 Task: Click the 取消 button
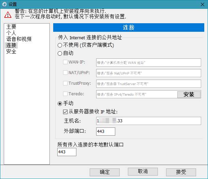coord(143,171)
